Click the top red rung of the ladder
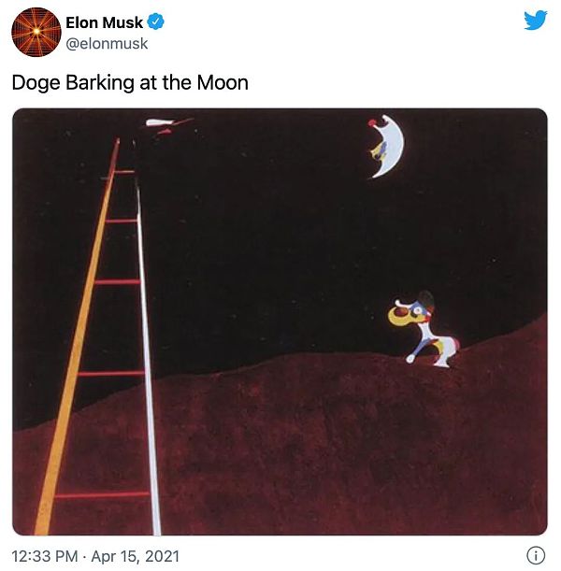Viewport: 561px width, 571px height. [123, 172]
